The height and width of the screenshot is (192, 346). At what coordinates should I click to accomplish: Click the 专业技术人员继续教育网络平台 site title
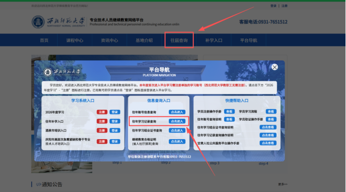tap(116, 20)
